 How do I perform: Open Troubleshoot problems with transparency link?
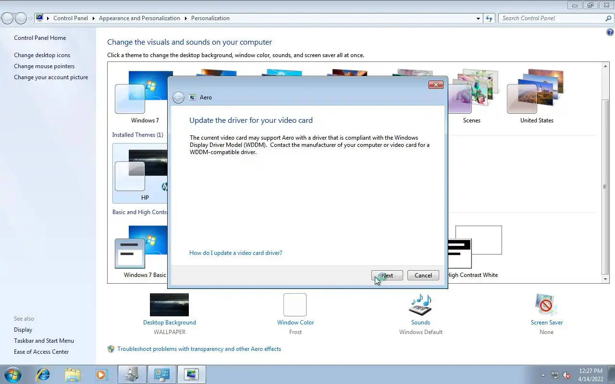pyautogui.click(x=199, y=349)
